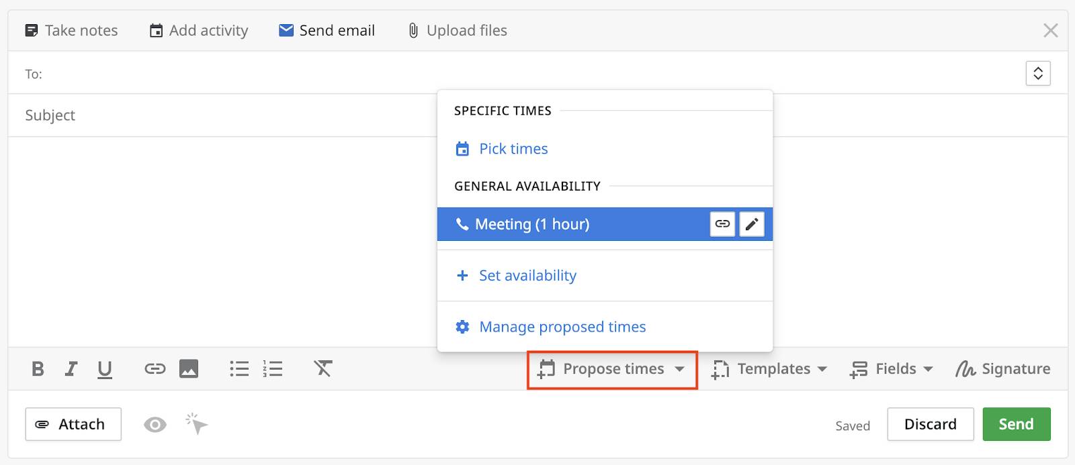
Task: Select the insert link icon in formatting toolbar
Action: (154, 368)
